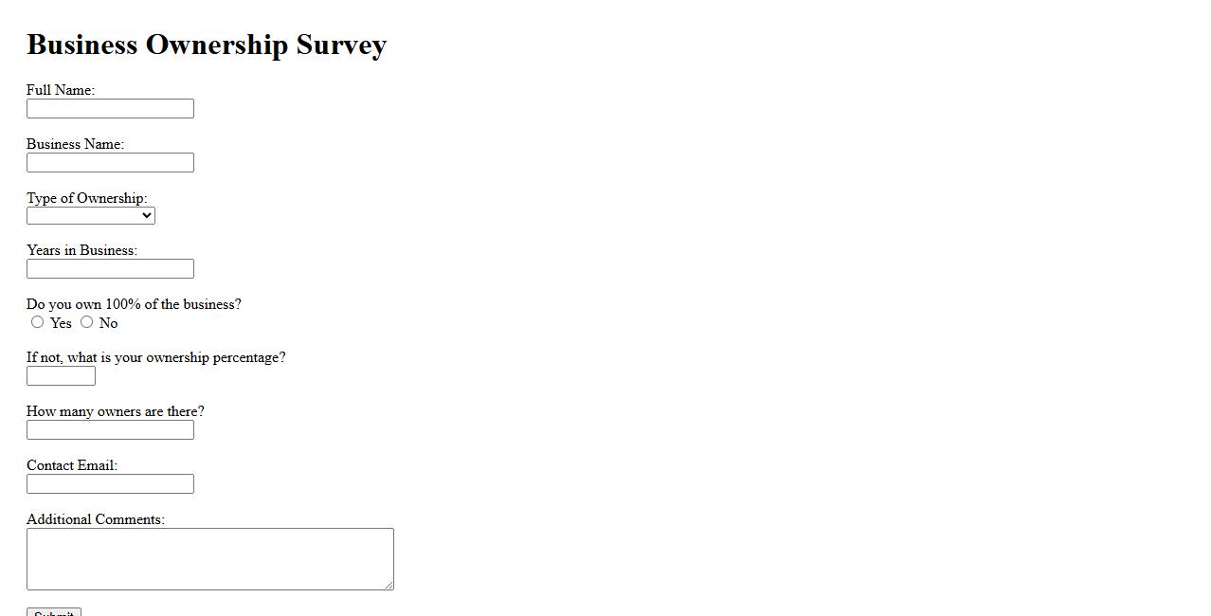The height and width of the screenshot is (616, 1211).
Task: Click the "Type of Ownership:" label
Action: [86, 198]
